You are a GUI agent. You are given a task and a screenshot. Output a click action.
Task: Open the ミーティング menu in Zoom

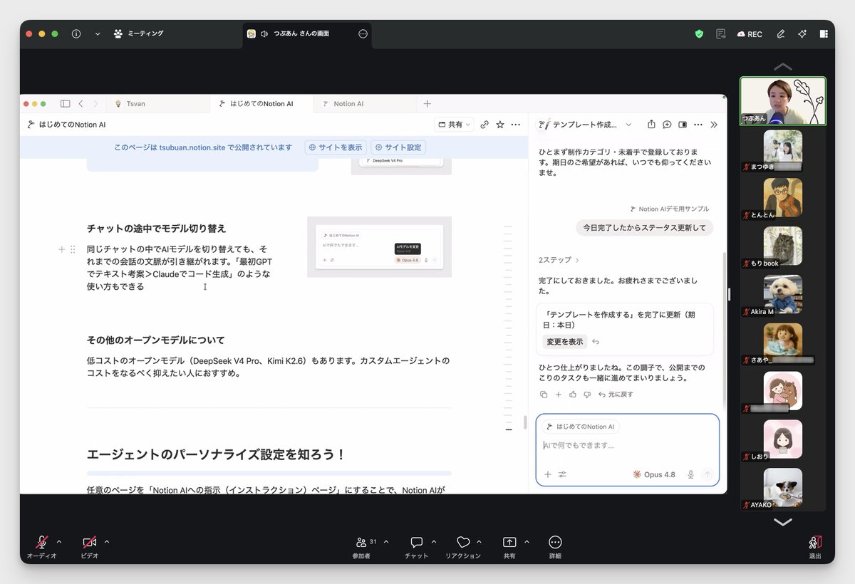(139, 33)
